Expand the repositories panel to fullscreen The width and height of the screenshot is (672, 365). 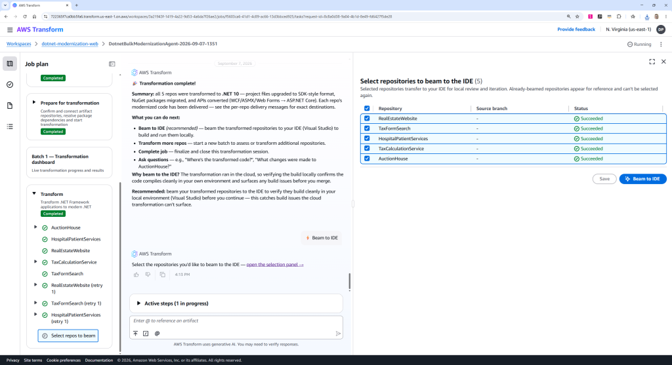pos(652,62)
